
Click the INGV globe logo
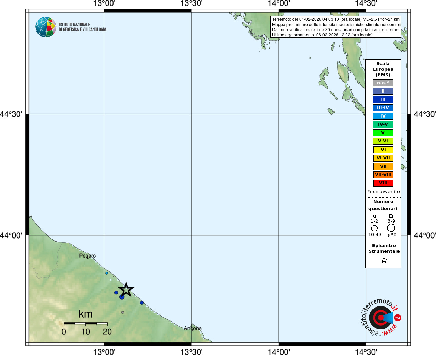pos(45,27)
